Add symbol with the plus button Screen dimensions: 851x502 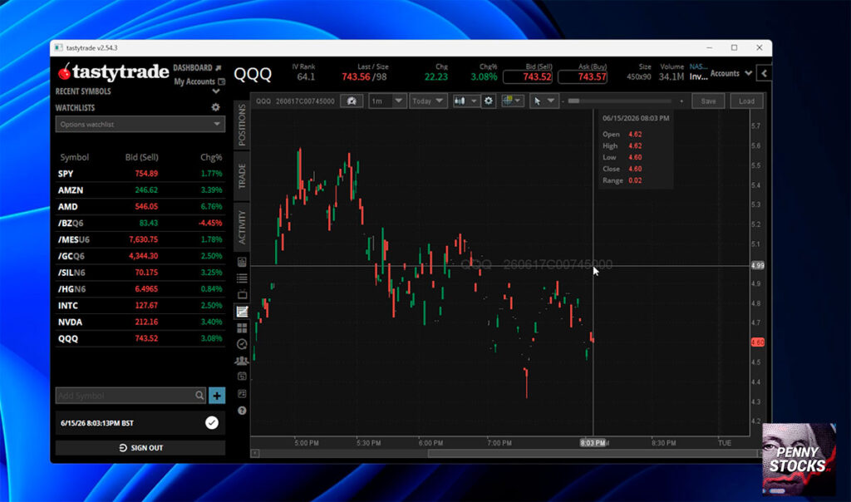217,396
